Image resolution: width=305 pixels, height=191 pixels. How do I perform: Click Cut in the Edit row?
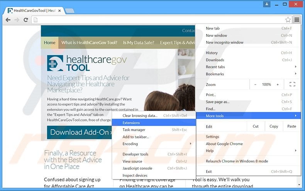click(x=256, y=127)
